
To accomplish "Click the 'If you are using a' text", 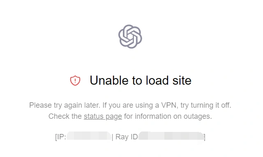I will point(131,105).
